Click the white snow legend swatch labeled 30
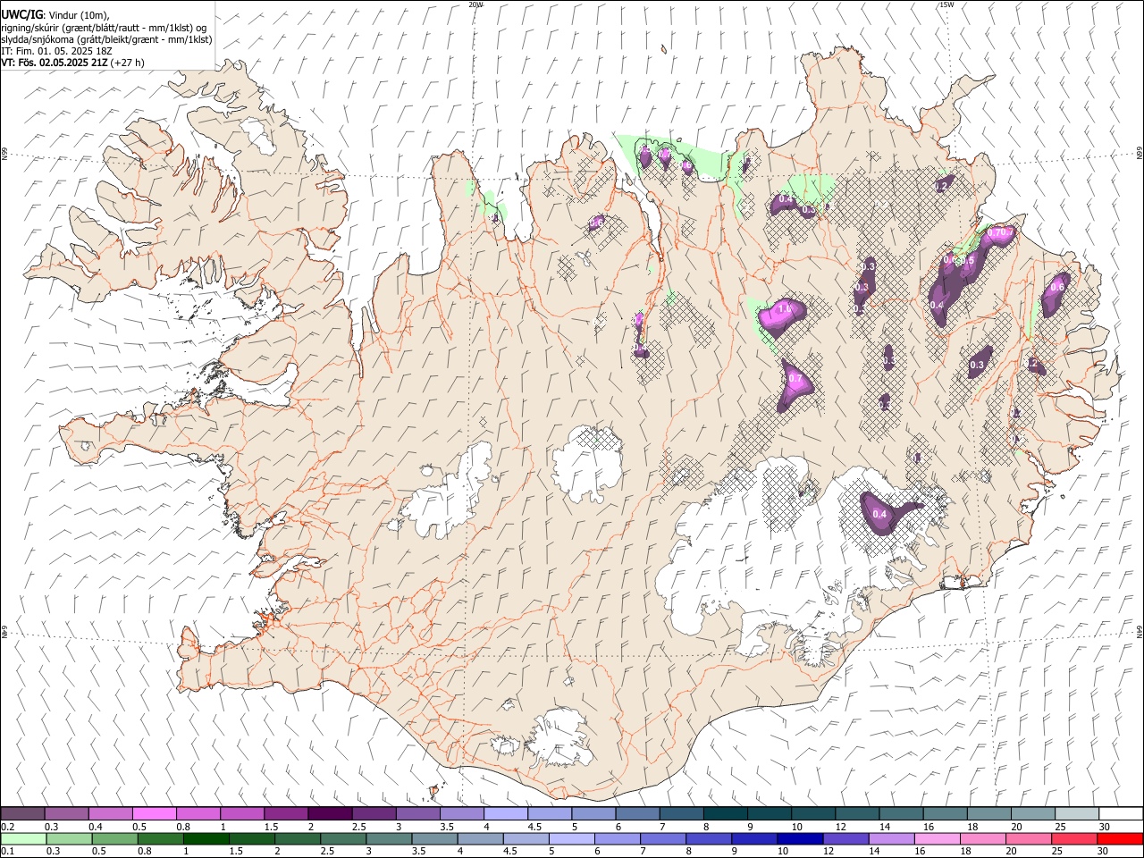The height and width of the screenshot is (858, 1144). 1121,814
